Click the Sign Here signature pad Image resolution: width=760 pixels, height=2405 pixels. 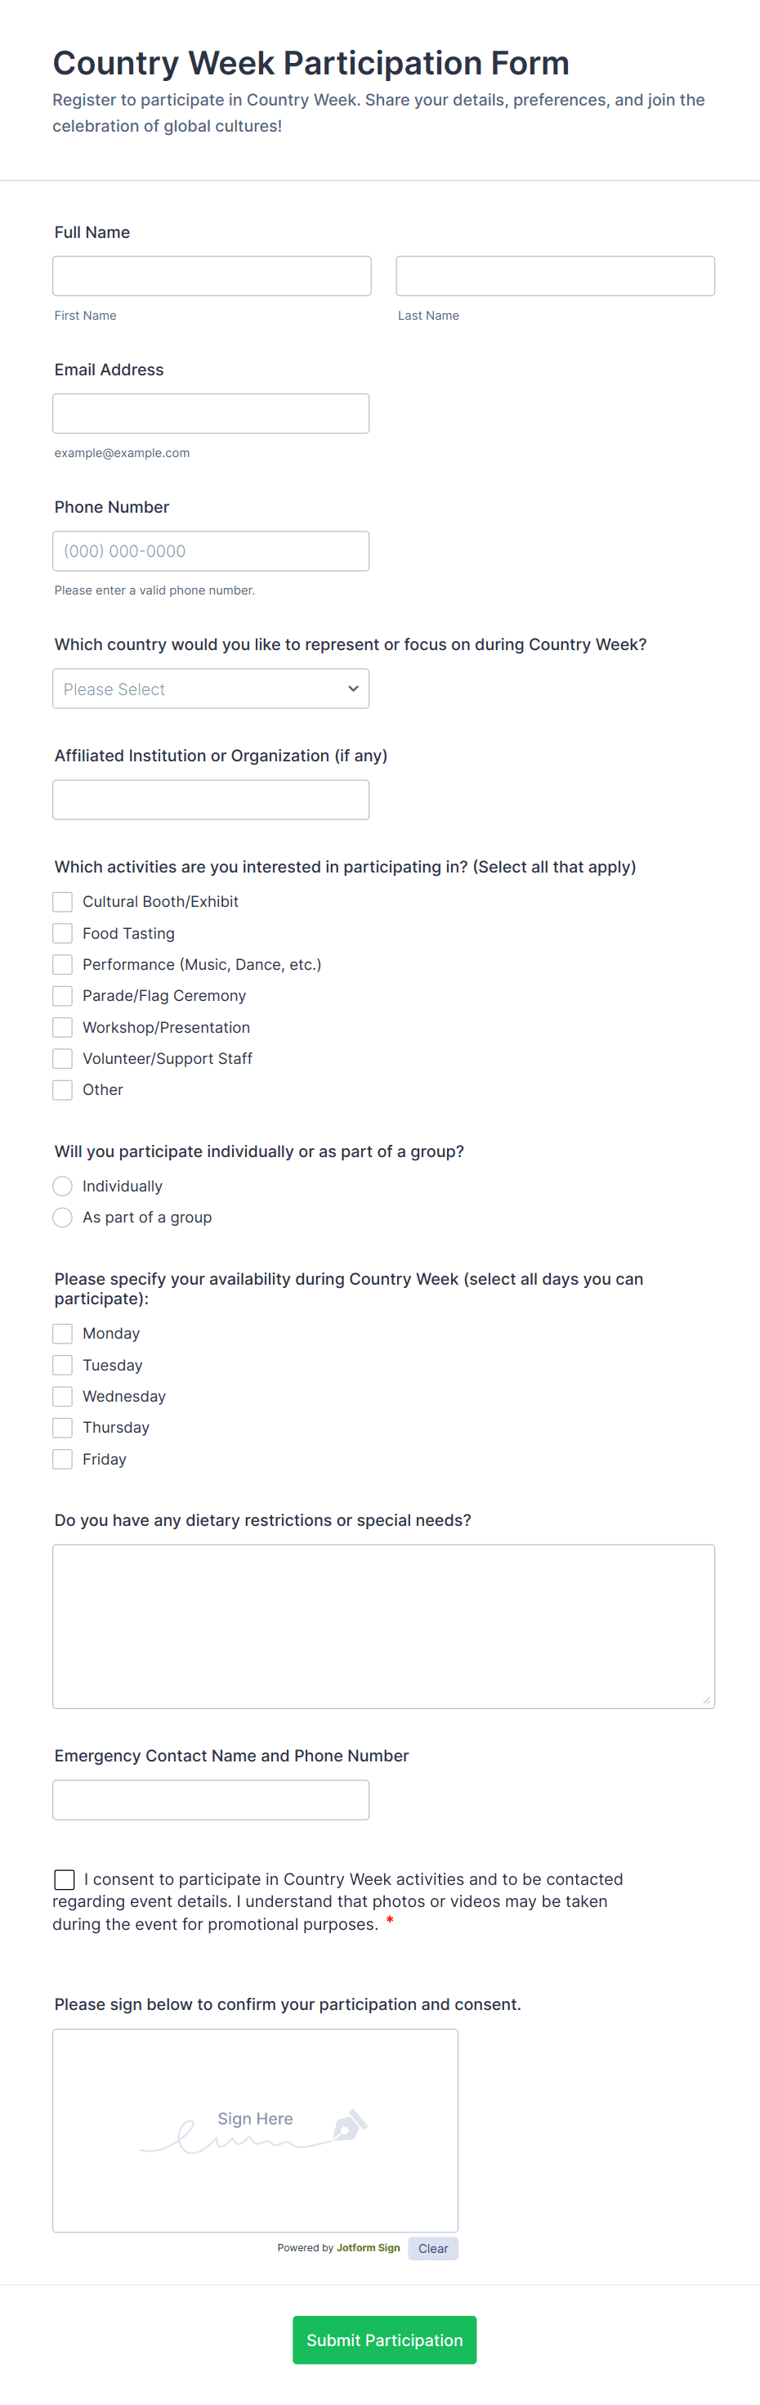pos(256,2130)
